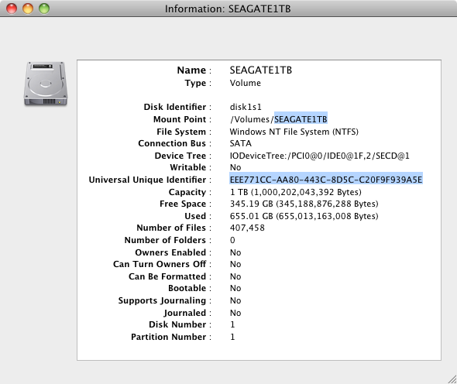This screenshot has height=384, width=457.
Task: Click the Bootable value 'No'
Action: tap(235, 288)
